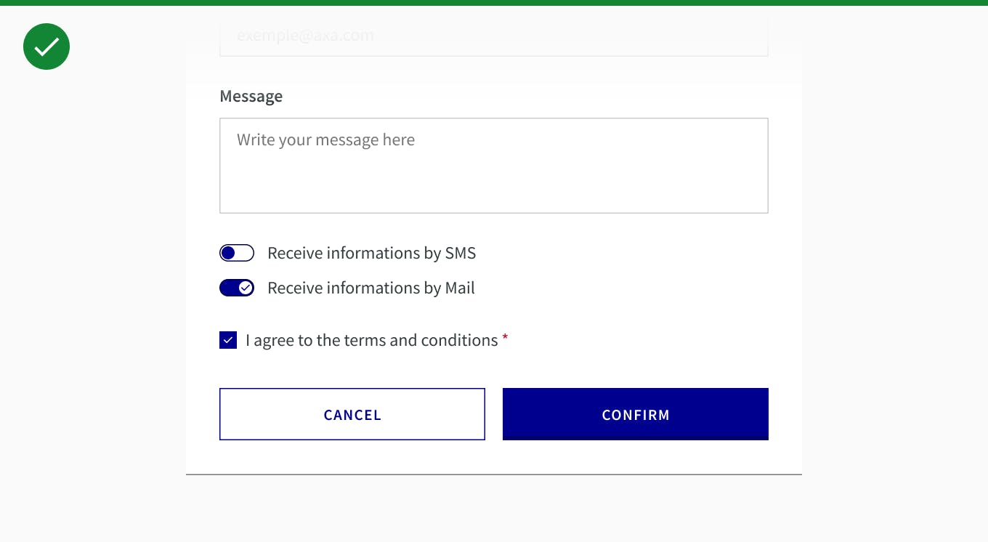Disable the Receive informations by Mail switch
This screenshot has width=988, height=542.
[x=237, y=288]
